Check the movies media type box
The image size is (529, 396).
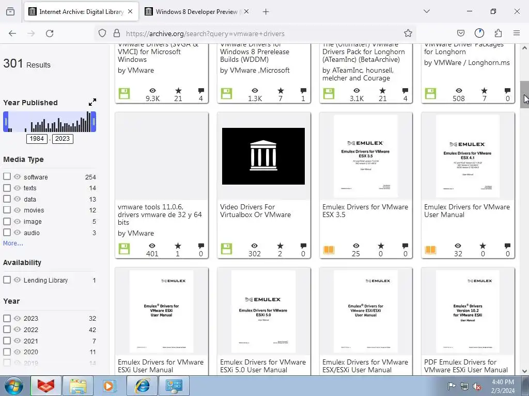tap(7, 210)
